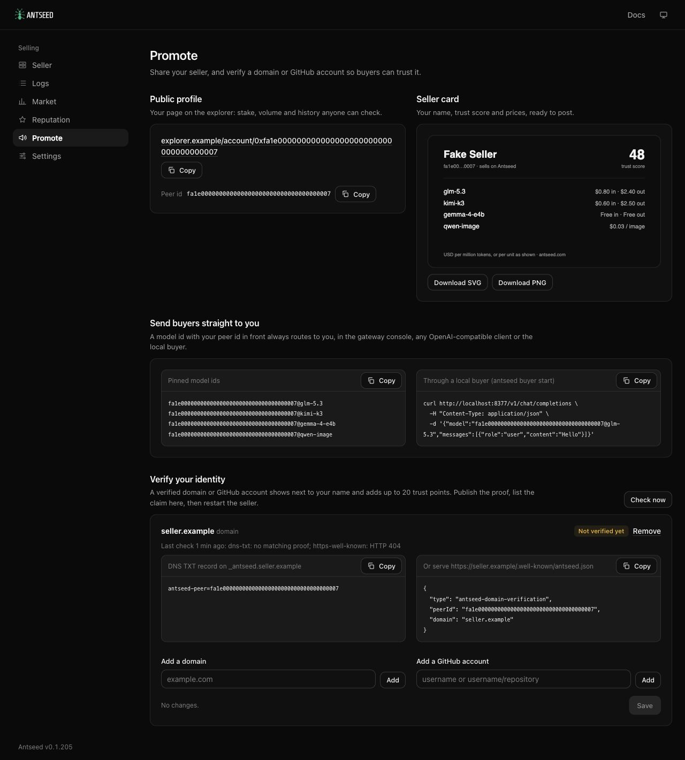Open the Seller sidebar item
The height and width of the screenshot is (760, 685).
click(71, 65)
